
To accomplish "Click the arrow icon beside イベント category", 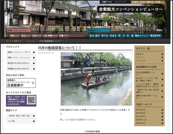I will (x=162, y=57).
